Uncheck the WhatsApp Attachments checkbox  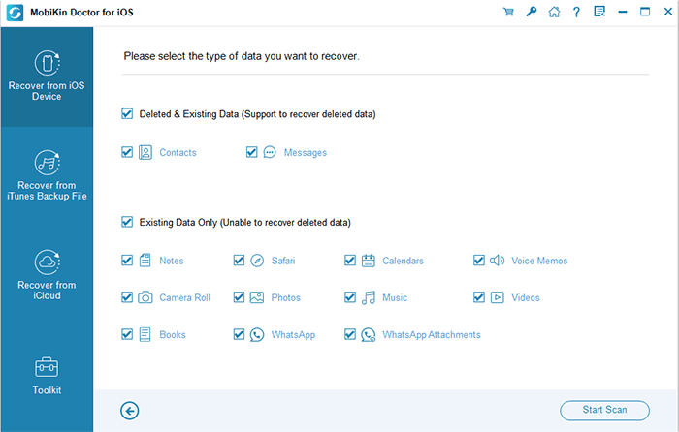350,335
